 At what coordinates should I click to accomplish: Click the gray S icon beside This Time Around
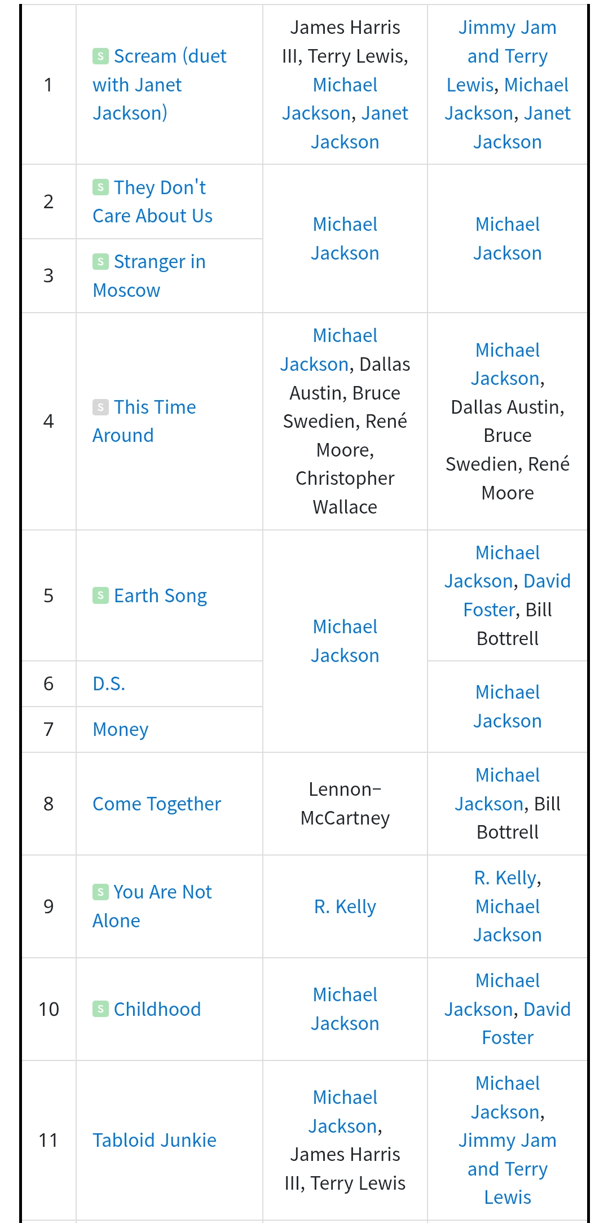tap(100, 407)
